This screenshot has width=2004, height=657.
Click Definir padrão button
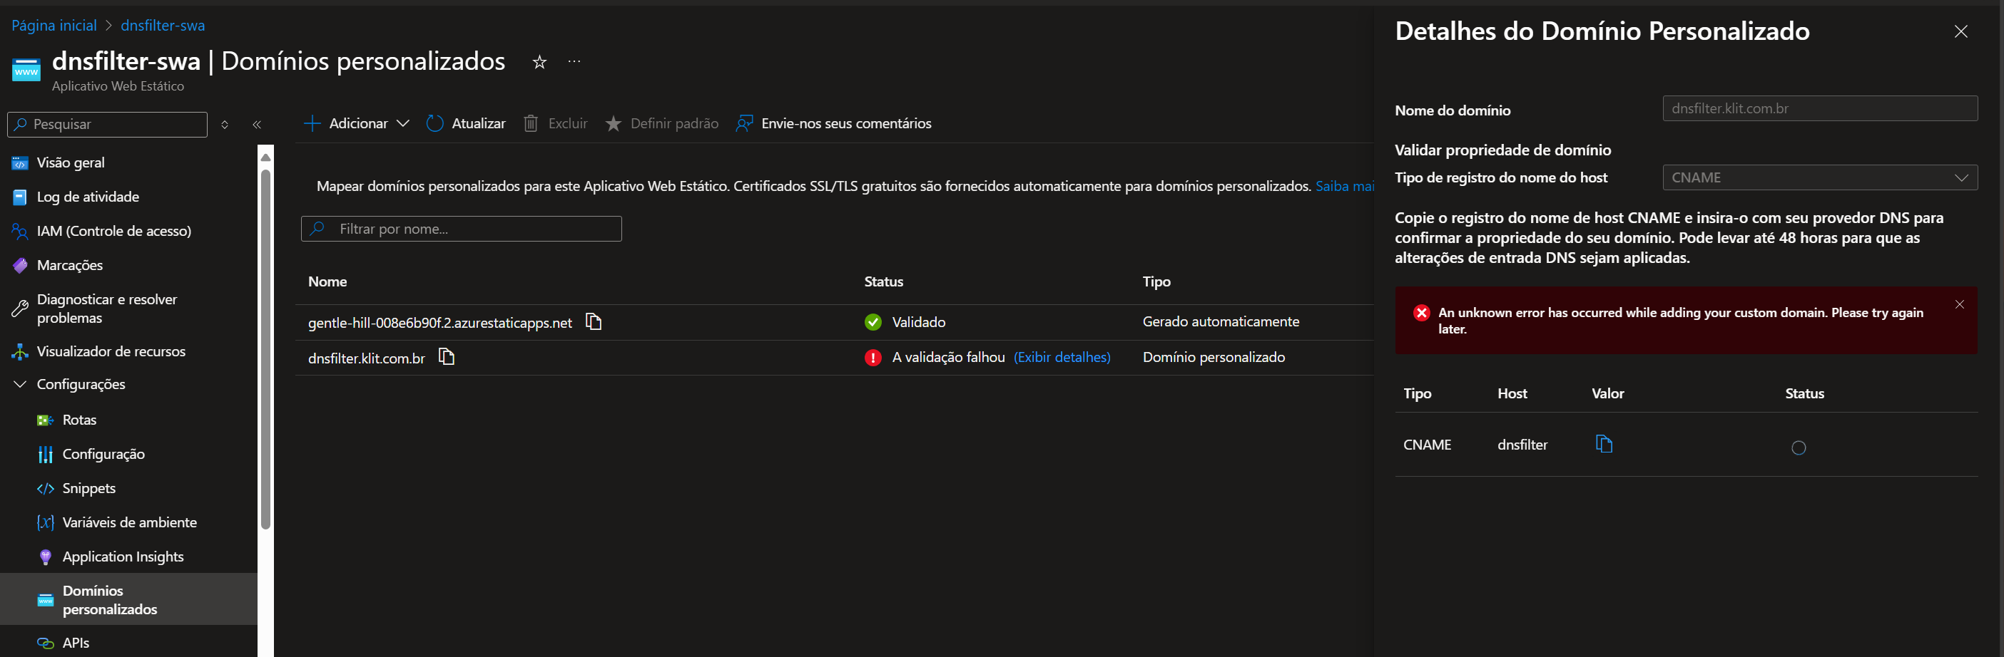coord(661,123)
